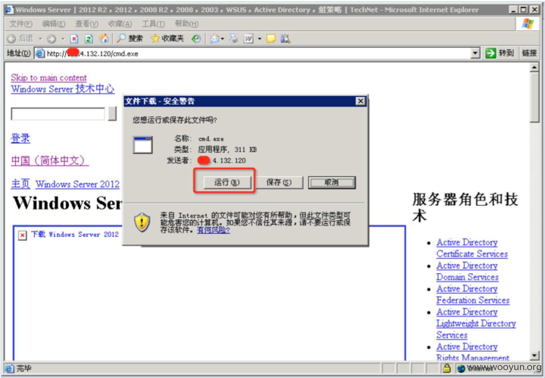The image size is (545, 378).
Task: Open the address bar dropdown list
Action: [x=475, y=53]
